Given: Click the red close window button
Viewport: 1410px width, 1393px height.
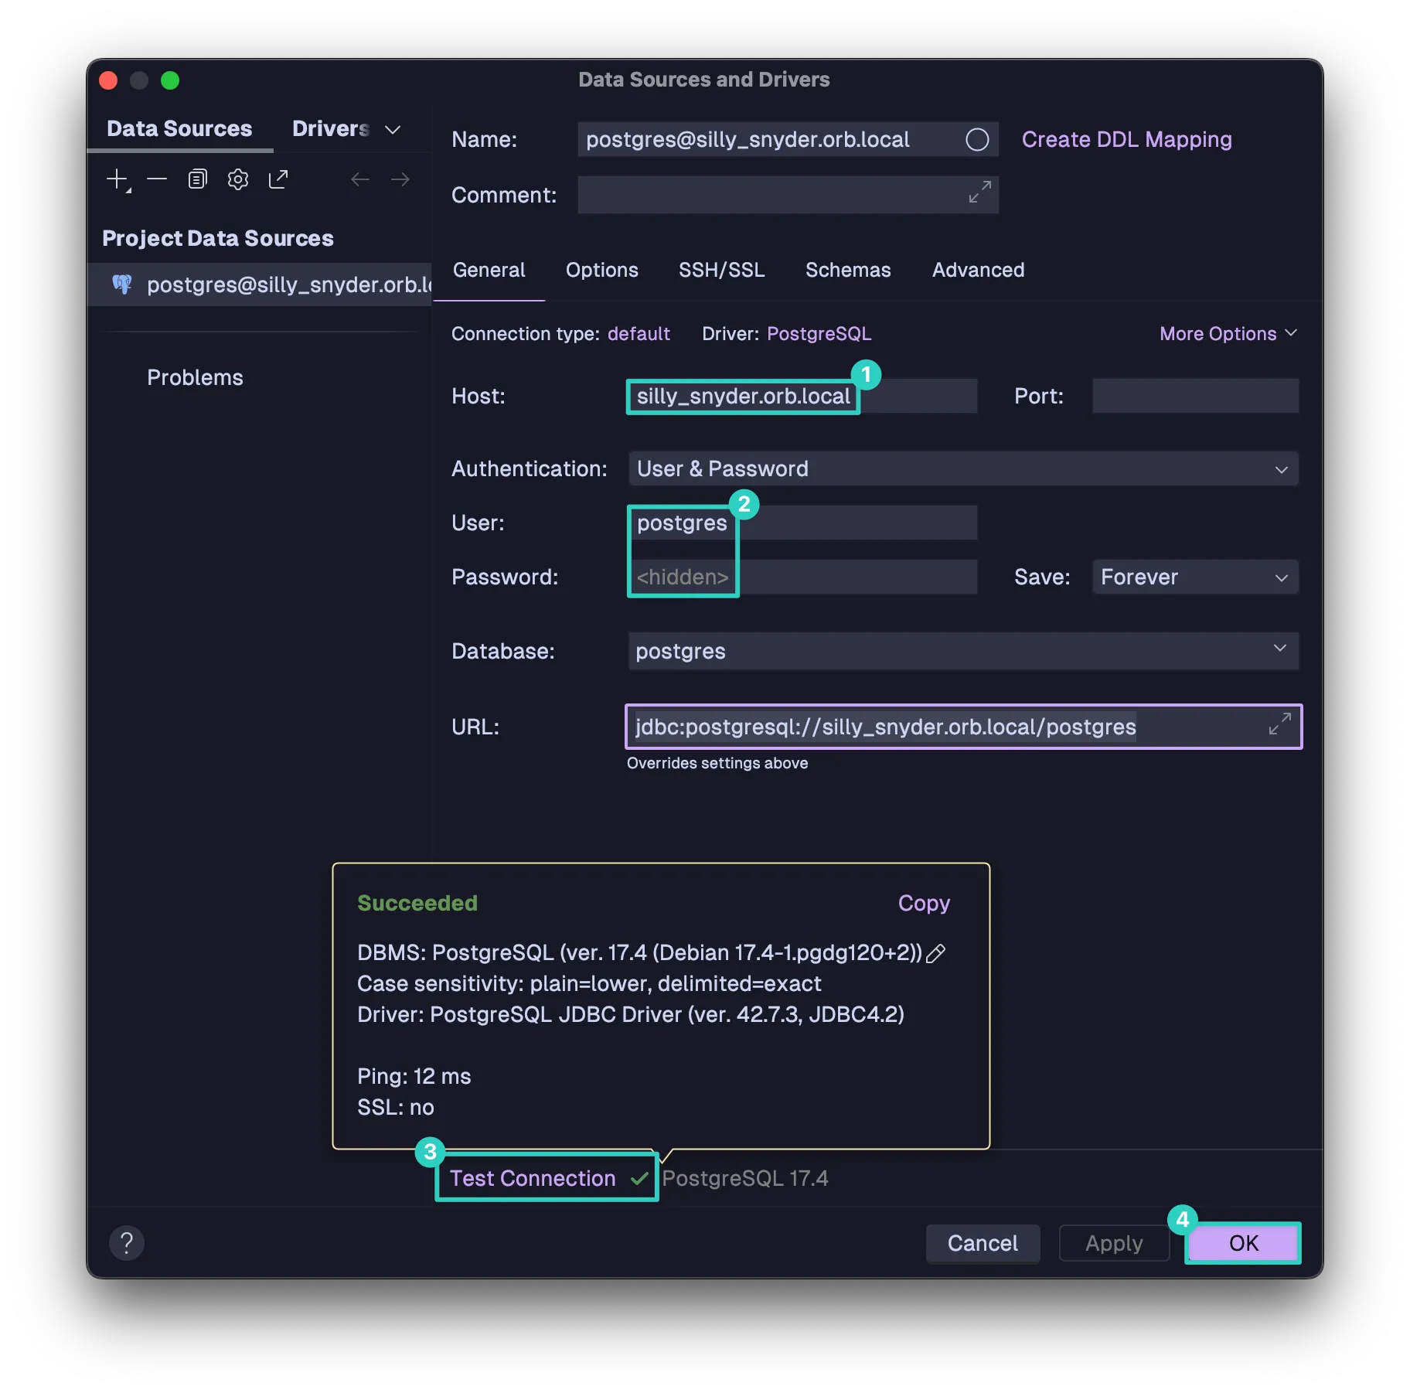Looking at the screenshot, I should (108, 80).
